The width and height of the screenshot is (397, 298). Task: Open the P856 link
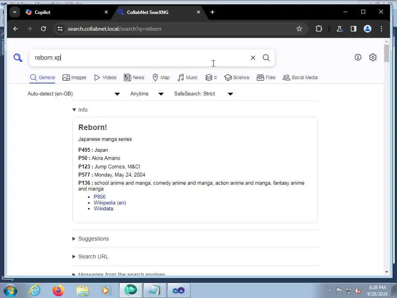pos(100,197)
